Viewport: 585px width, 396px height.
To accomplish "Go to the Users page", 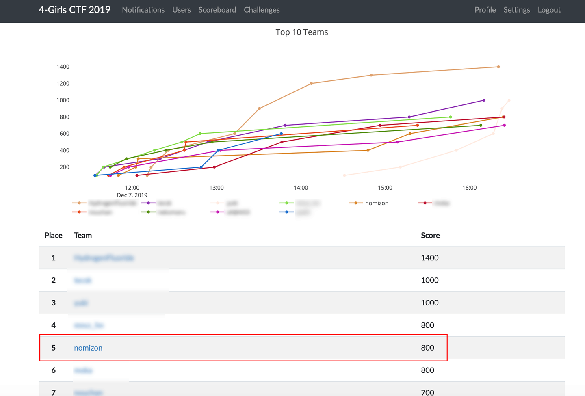I will [181, 10].
